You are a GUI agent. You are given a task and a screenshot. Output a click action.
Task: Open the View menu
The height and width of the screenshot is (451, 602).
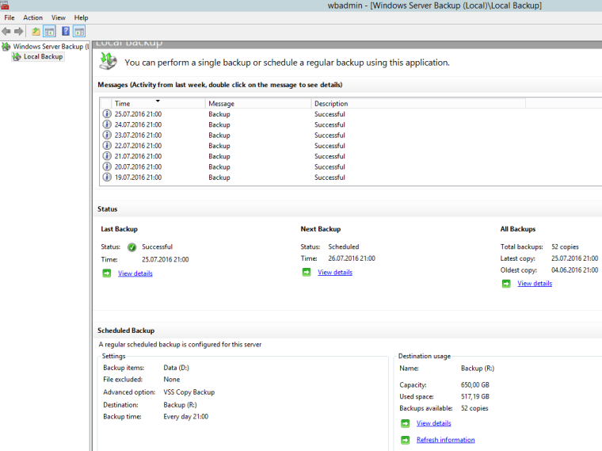(x=59, y=17)
